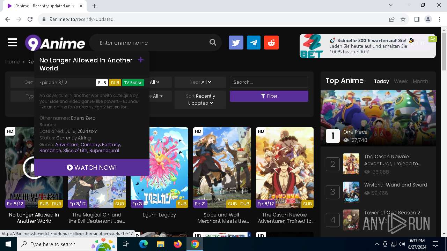Click Slice of Life genre link
Screen dimensions: 447x251
[75, 151]
